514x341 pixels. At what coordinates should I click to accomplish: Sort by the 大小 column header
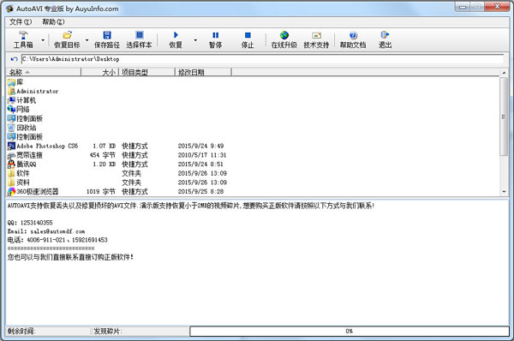[99, 72]
